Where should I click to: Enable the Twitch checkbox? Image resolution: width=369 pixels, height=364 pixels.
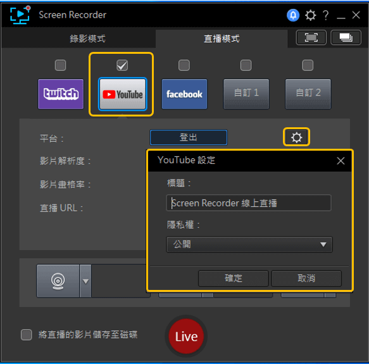coord(60,65)
